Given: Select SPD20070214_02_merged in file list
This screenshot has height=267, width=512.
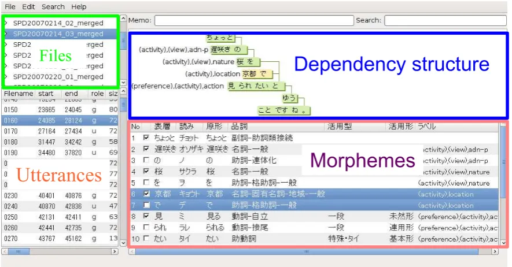Looking at the screenshot, I should click(58, 23).
